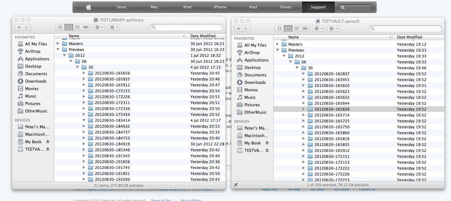Collapse the 30 folder in TESTVAULT window

coord(297,68)
